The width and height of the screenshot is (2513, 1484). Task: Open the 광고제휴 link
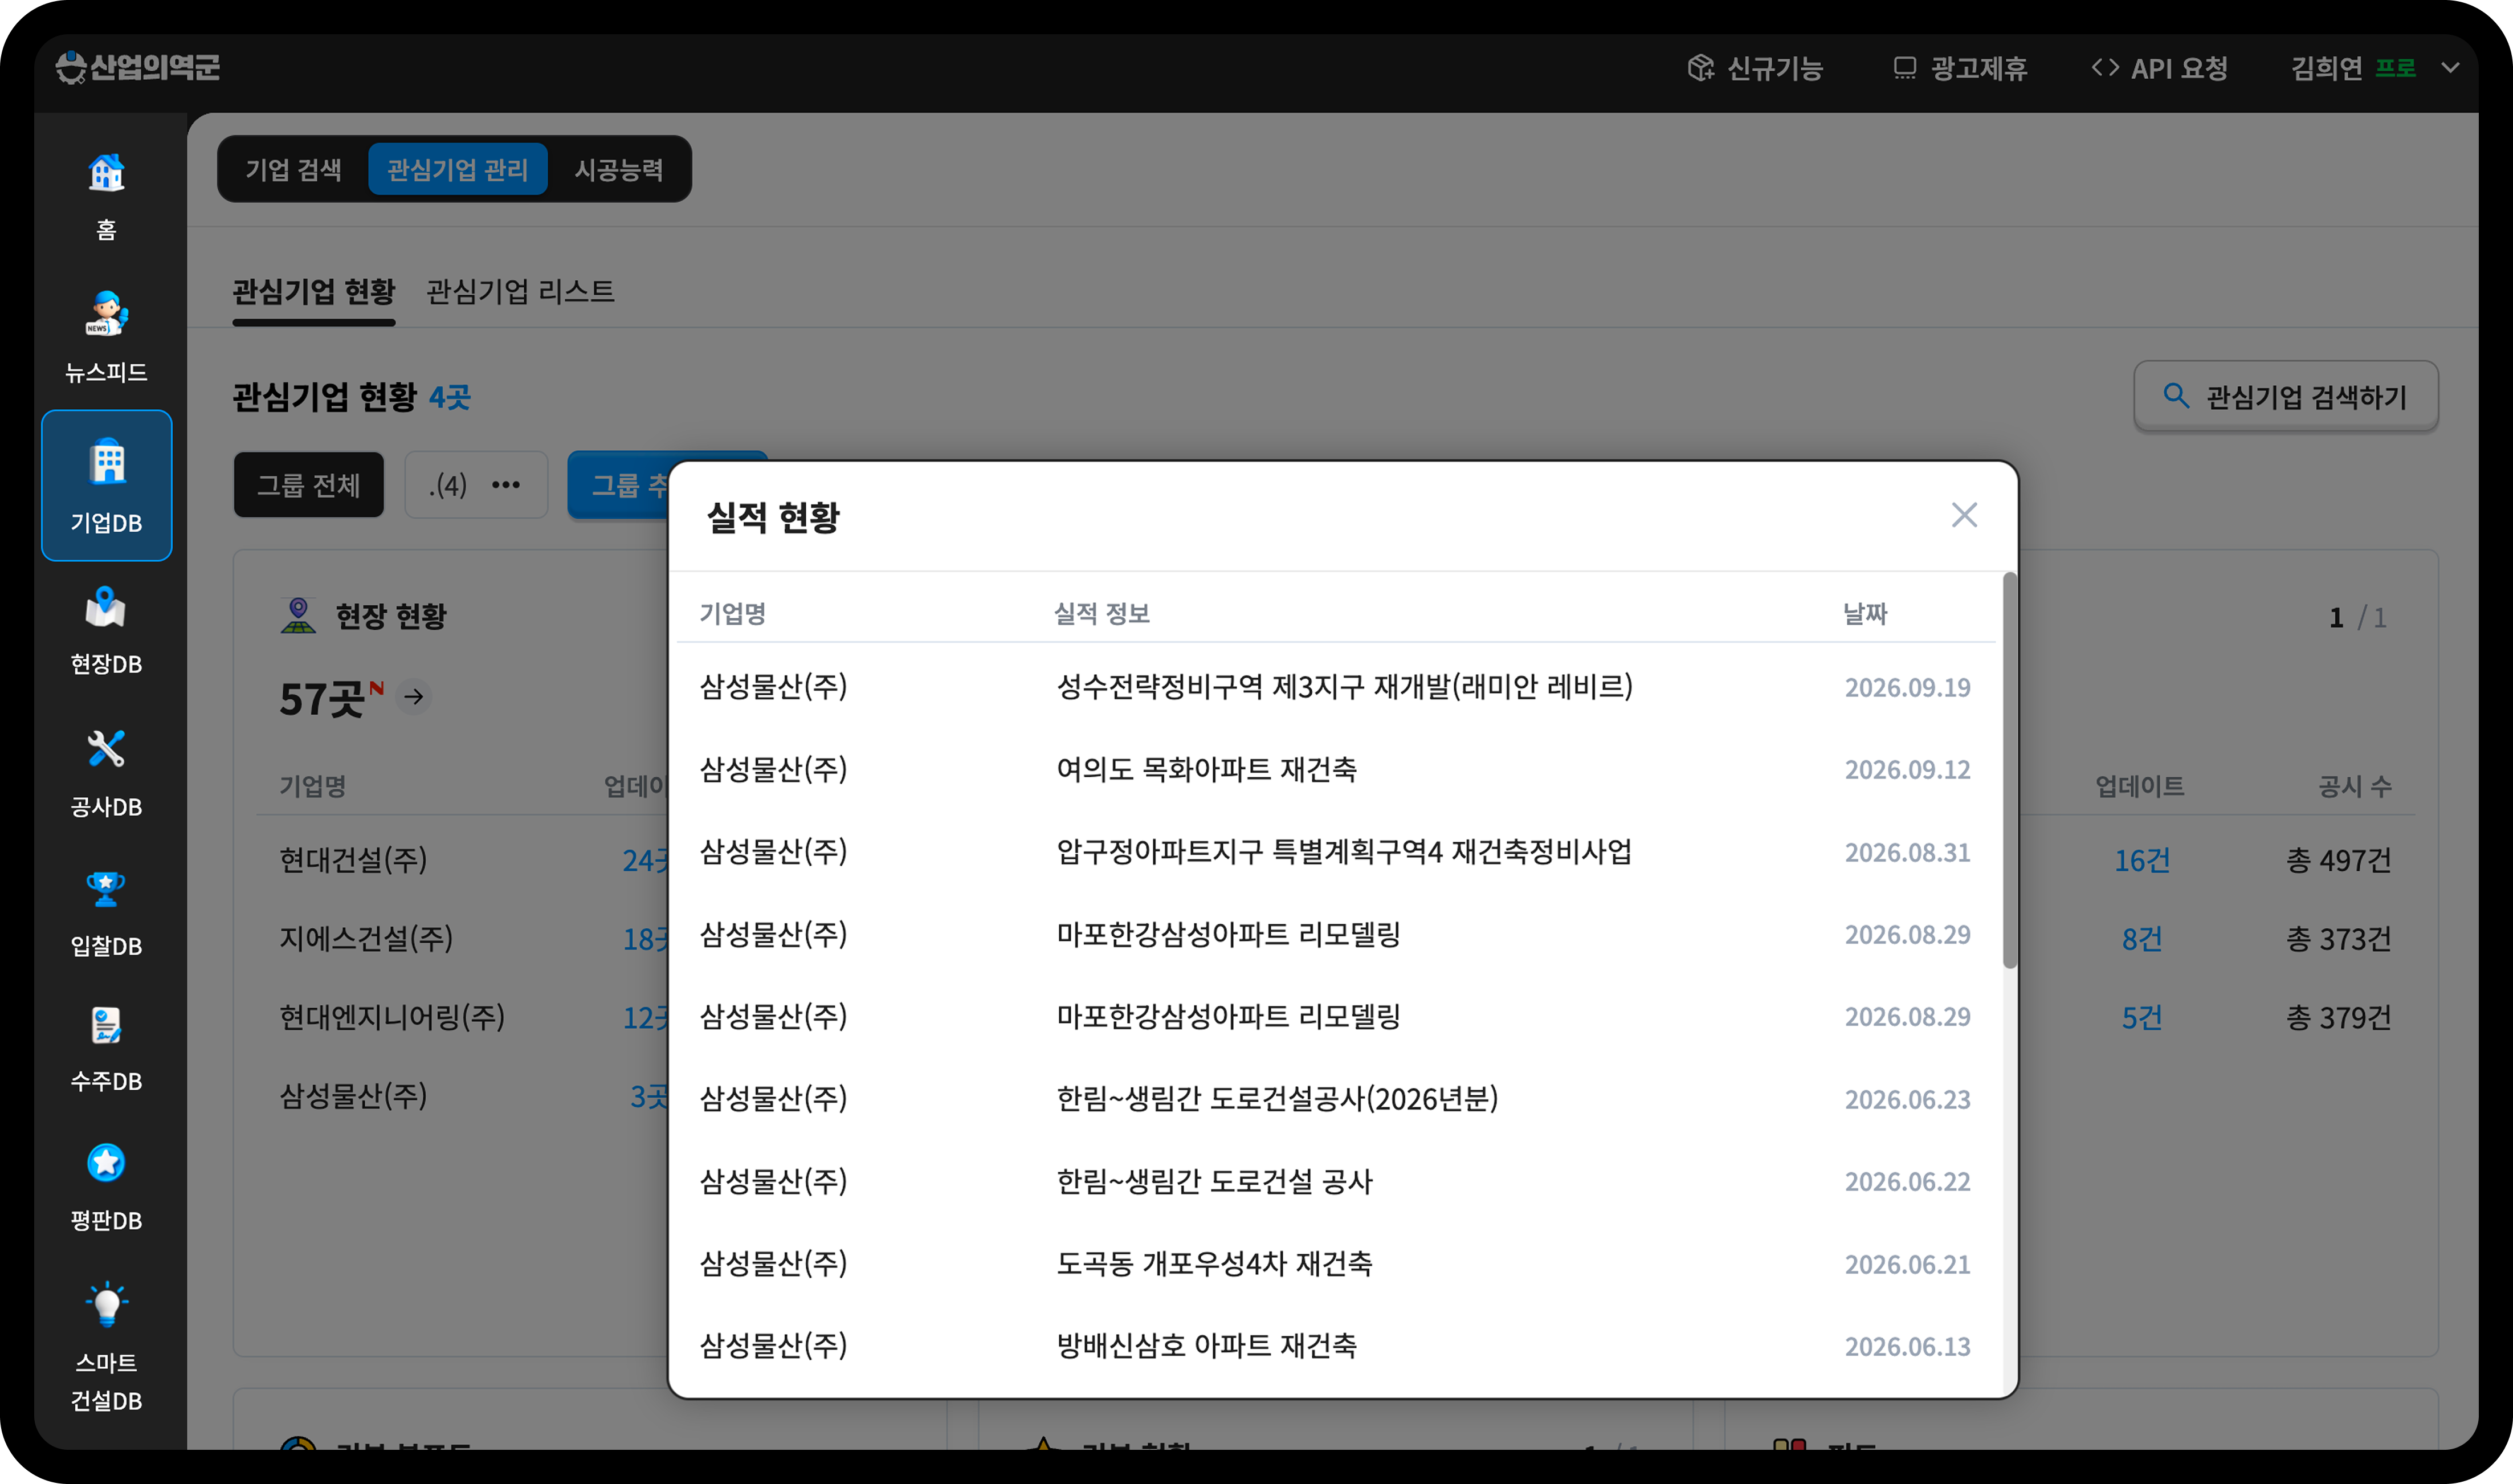tap(1959, 68)
